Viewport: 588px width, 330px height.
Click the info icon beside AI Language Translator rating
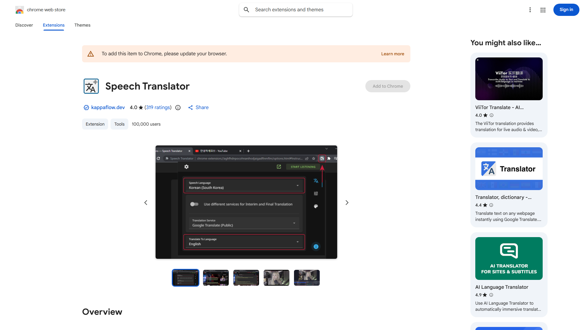(491, 295)
